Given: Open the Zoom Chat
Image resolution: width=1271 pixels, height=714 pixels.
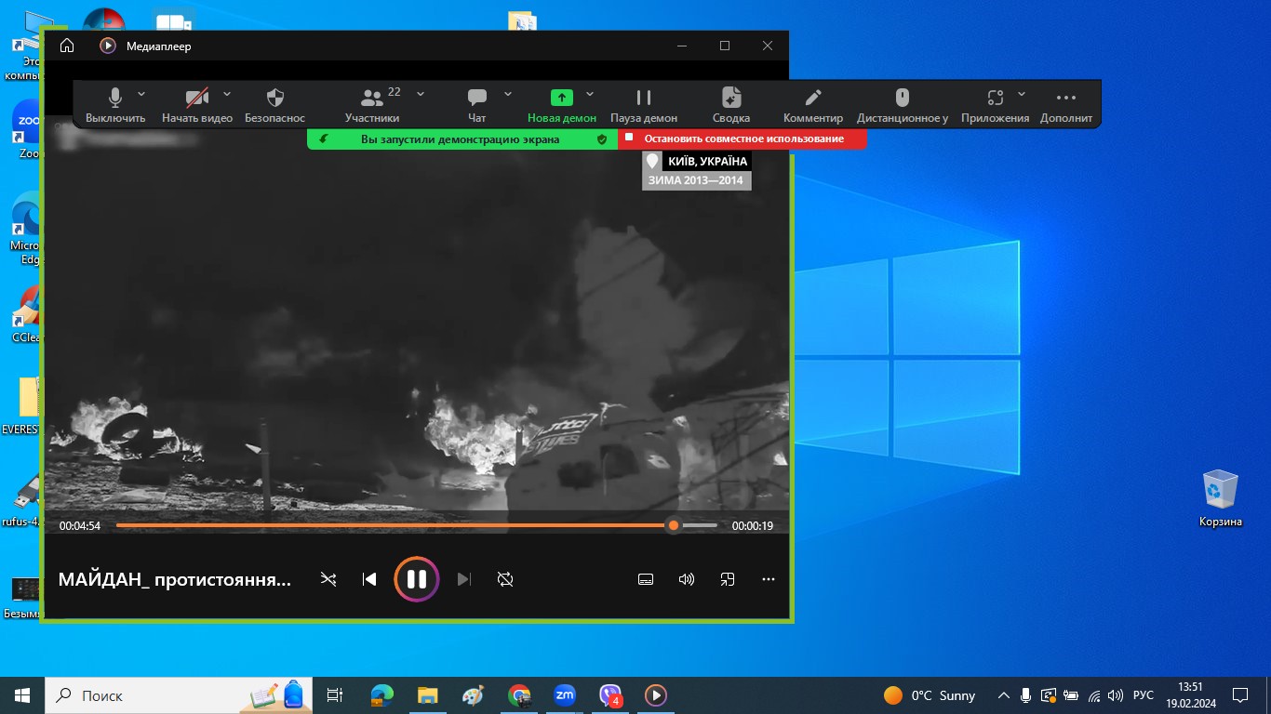Looking at the screenshot, I should pyautogui.click(x=477, y=99).
